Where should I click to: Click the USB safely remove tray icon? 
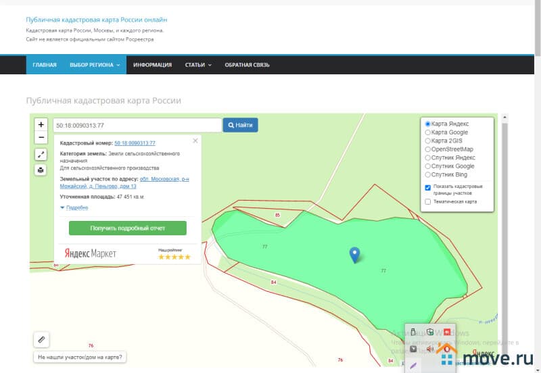pyautogui.click(x=413, y=332)
